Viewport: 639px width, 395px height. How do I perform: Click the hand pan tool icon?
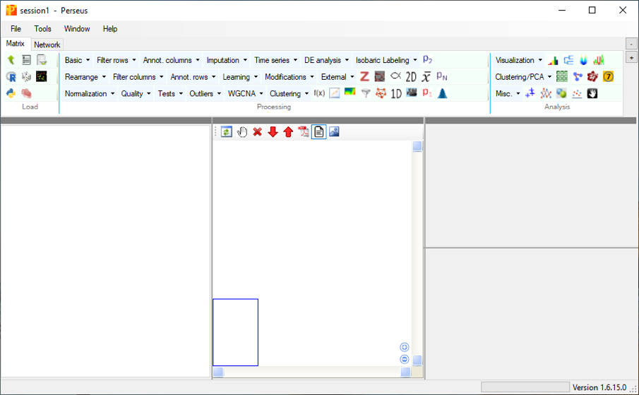click(x=242, y=131)
